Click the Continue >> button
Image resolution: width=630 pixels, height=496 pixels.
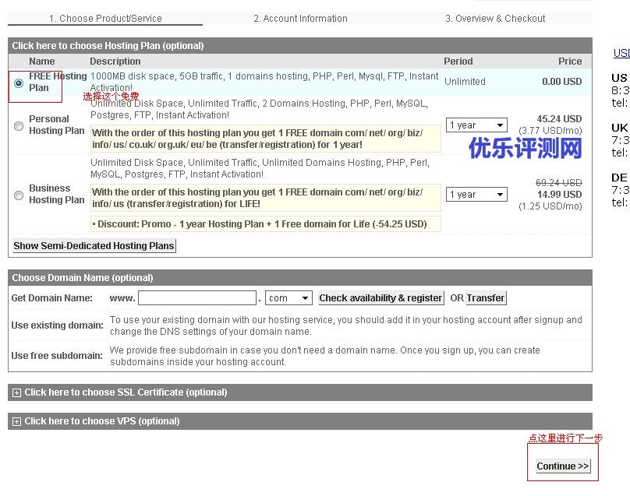coord(562,466)
